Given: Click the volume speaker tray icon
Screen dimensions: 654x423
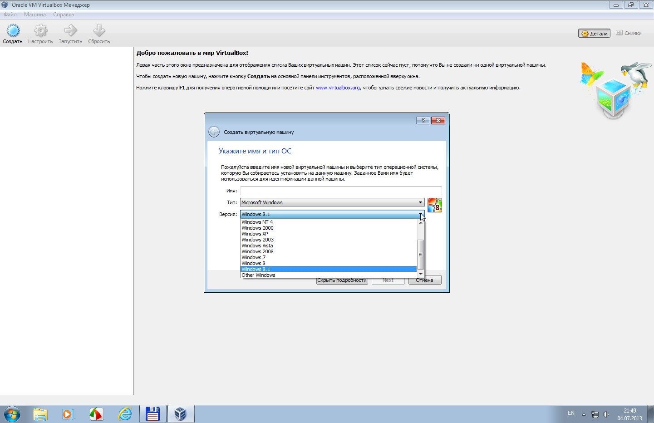Looking at the screenshot, I should tap(606, 414).
